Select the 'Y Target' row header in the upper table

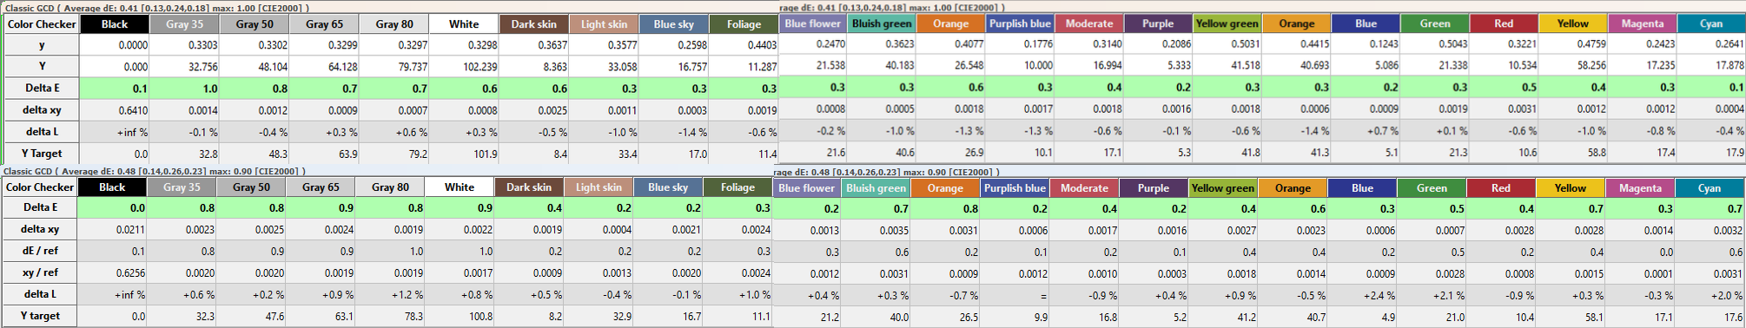[x=42, y=154]
